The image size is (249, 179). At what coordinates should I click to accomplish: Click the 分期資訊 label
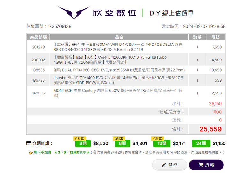tap(42, 143)
